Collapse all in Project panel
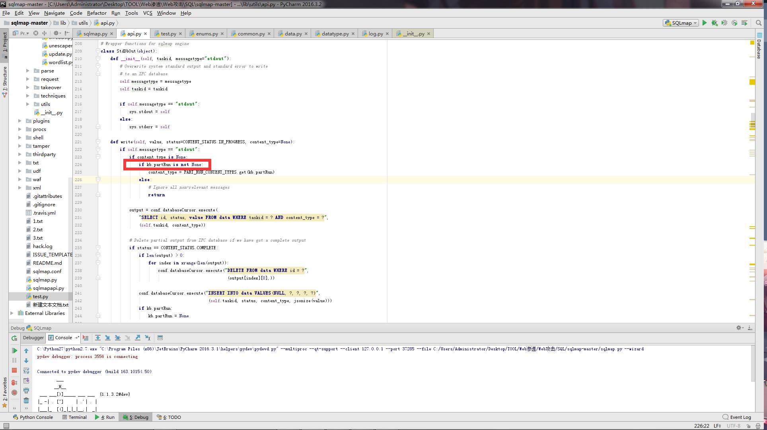Screen dimensions: 767x430 44,33
